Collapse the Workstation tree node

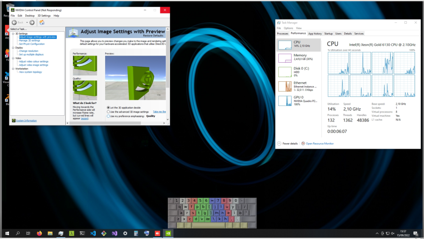(13, 69)
